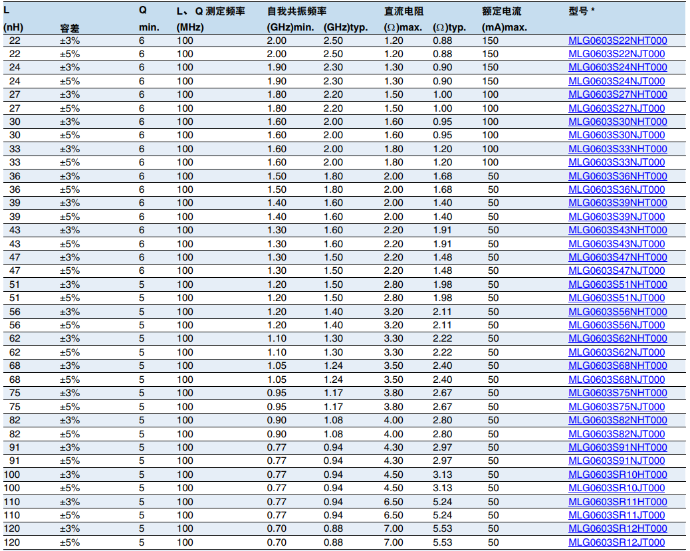
Task: Click the (MHz) unit sub-header
Action: click(190, 27)
